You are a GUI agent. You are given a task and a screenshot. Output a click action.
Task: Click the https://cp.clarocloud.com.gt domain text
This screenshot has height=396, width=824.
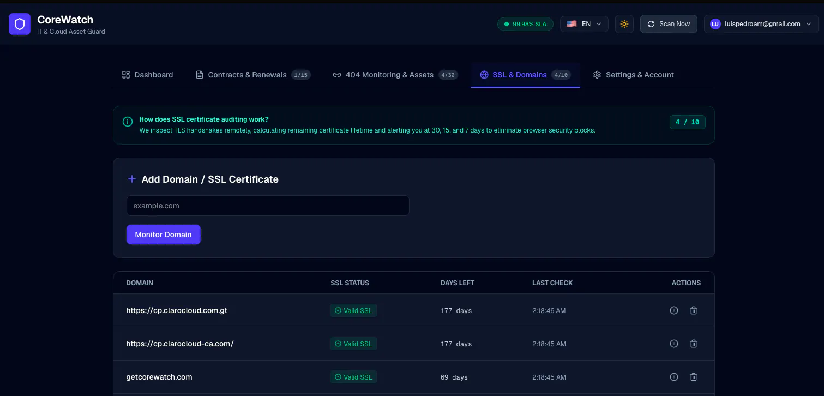177,310
